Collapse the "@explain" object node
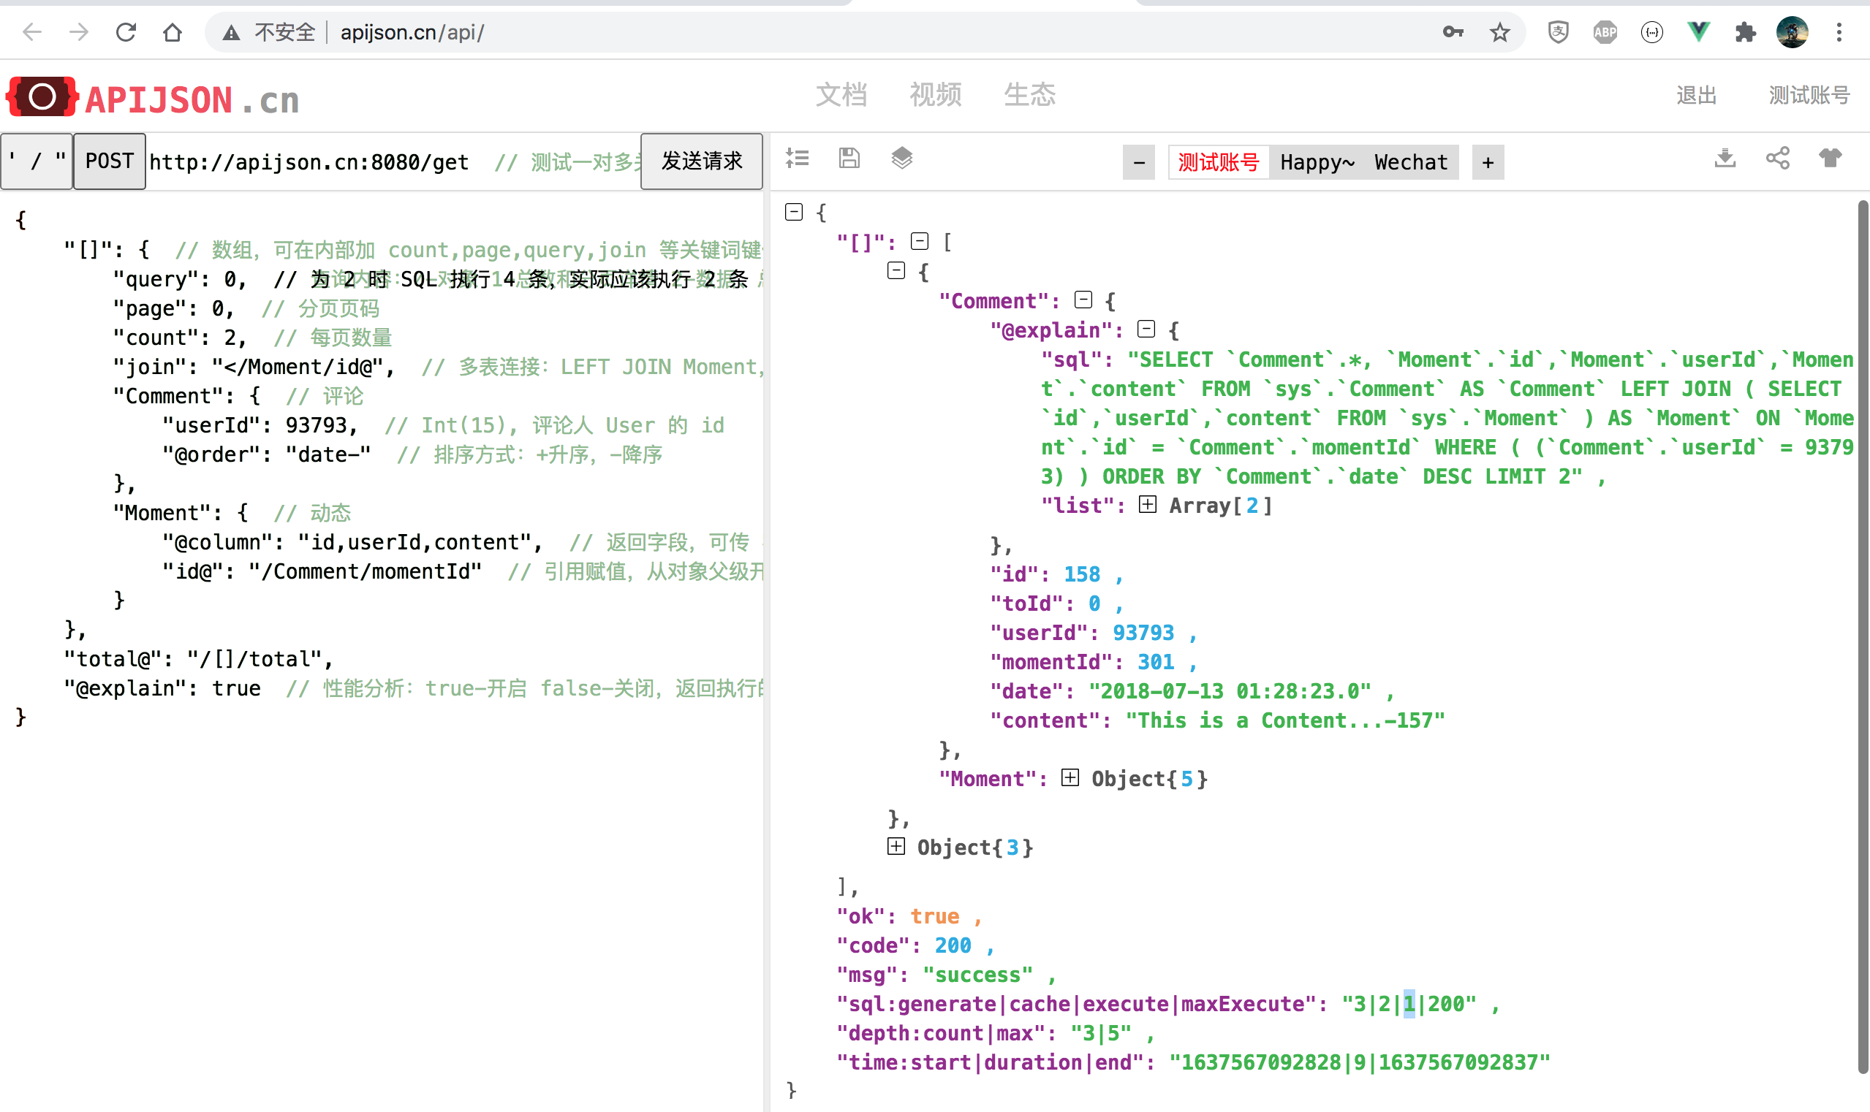This screenshot has height=1112, width=1870. pyautogui.click(x=1146, y=329)
